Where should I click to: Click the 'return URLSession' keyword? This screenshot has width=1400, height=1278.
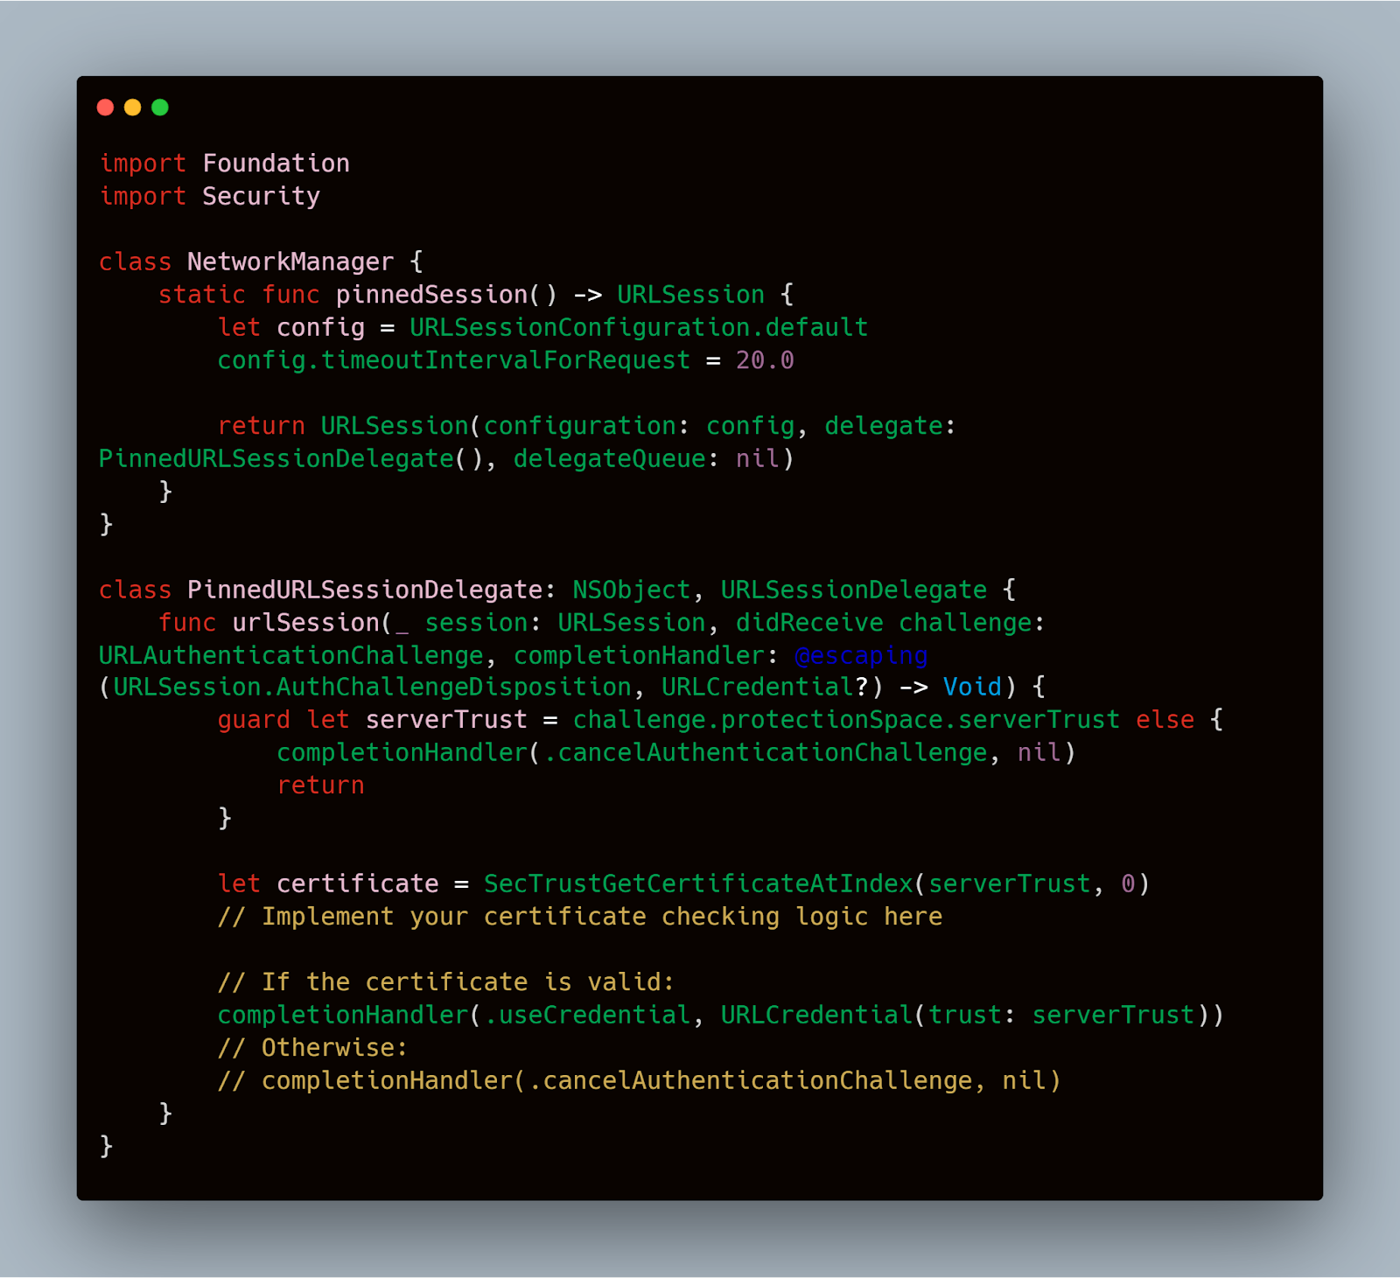point(262,426)
